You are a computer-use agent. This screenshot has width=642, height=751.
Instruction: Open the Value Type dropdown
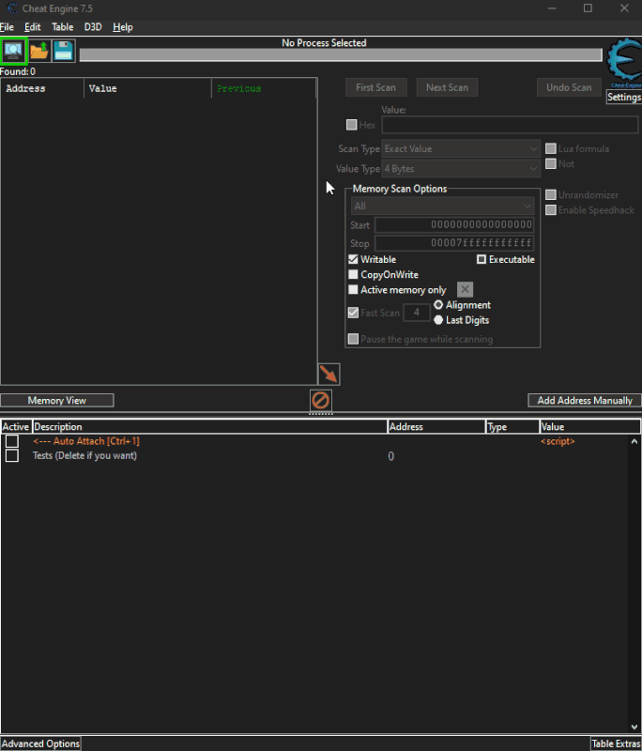click(x=461, y=169)
